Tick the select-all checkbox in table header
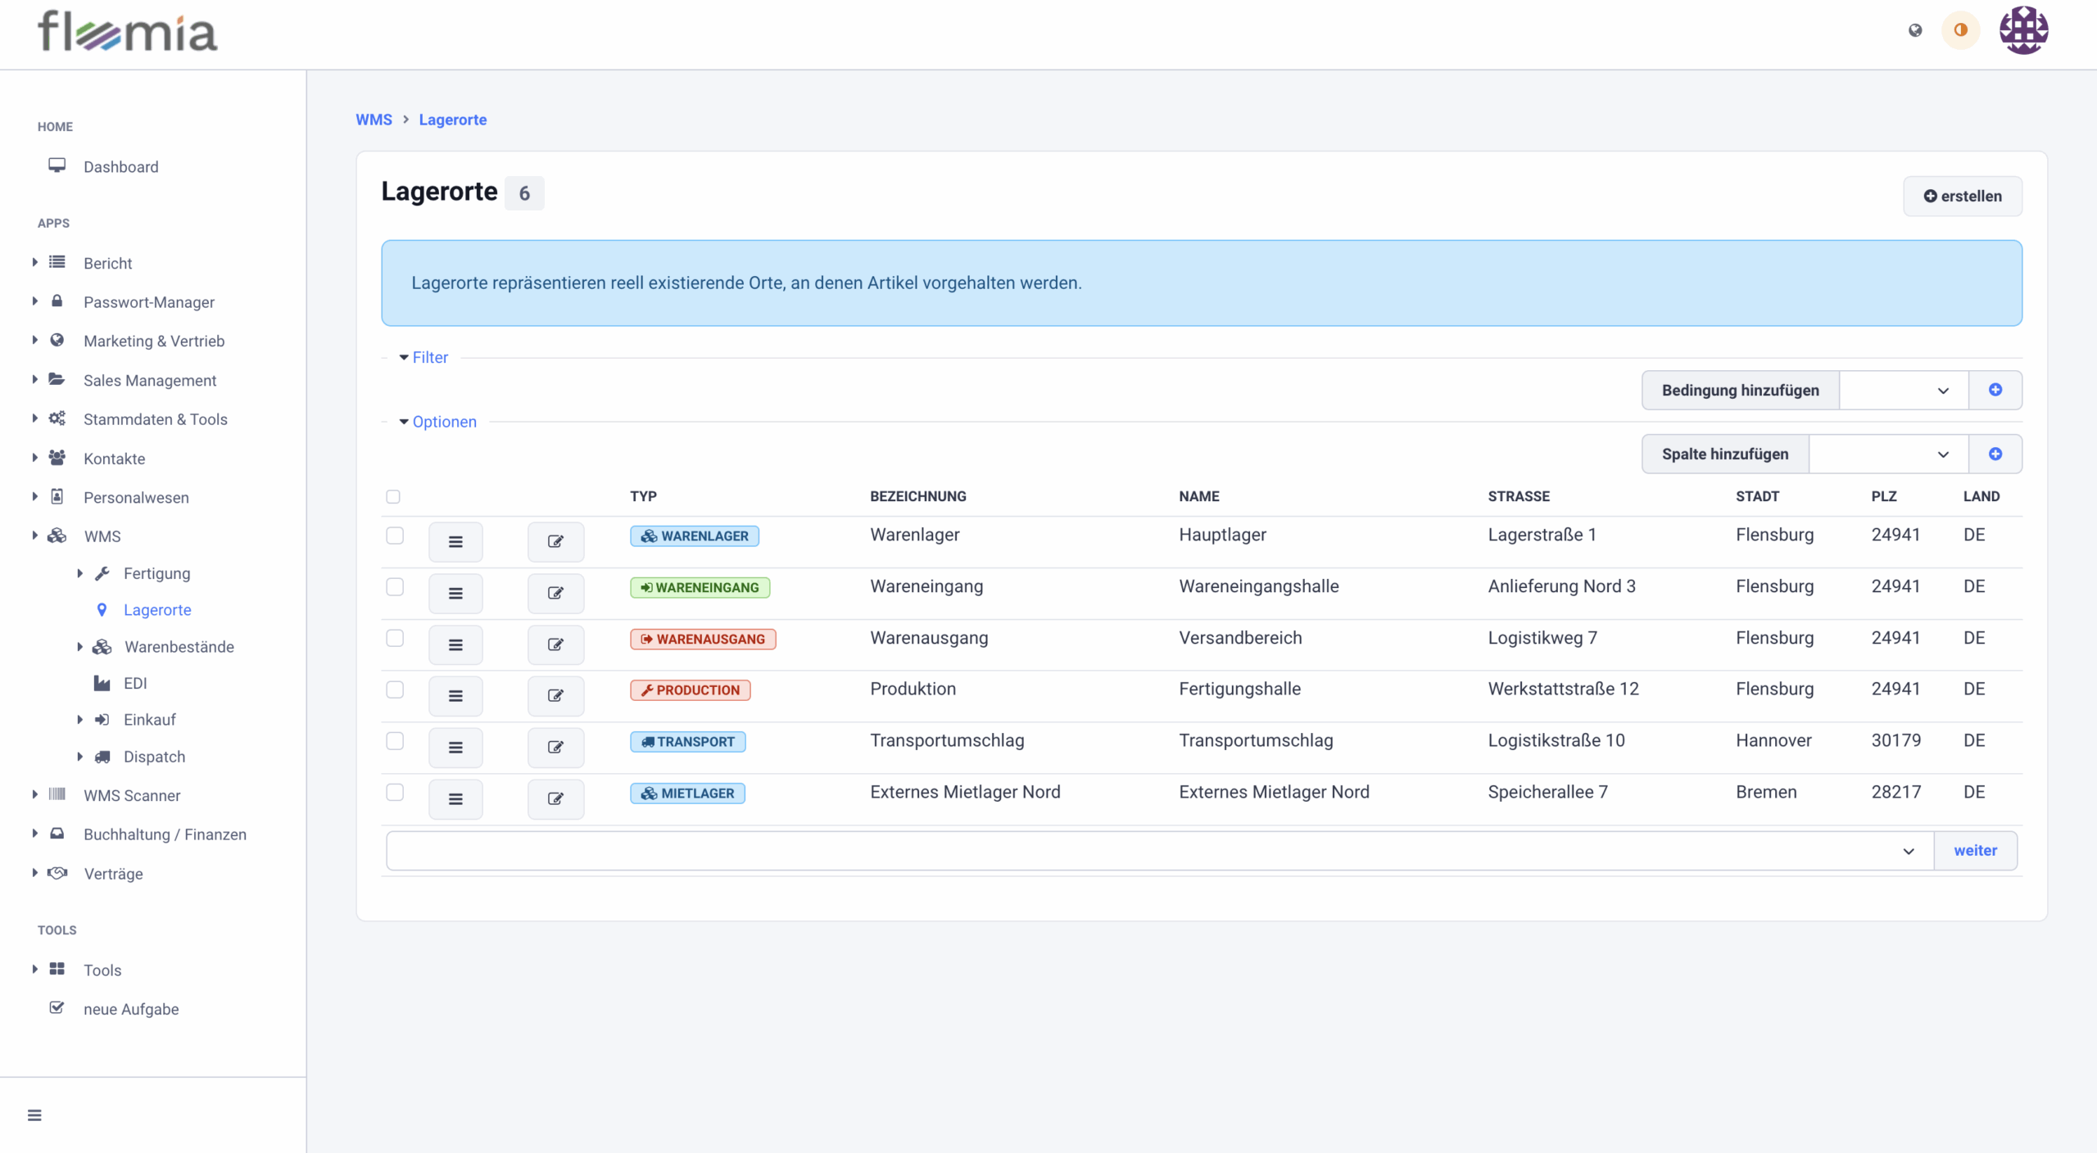Image resolution: width=2097 pixels, height=1153 pixels. click(393, 496)
